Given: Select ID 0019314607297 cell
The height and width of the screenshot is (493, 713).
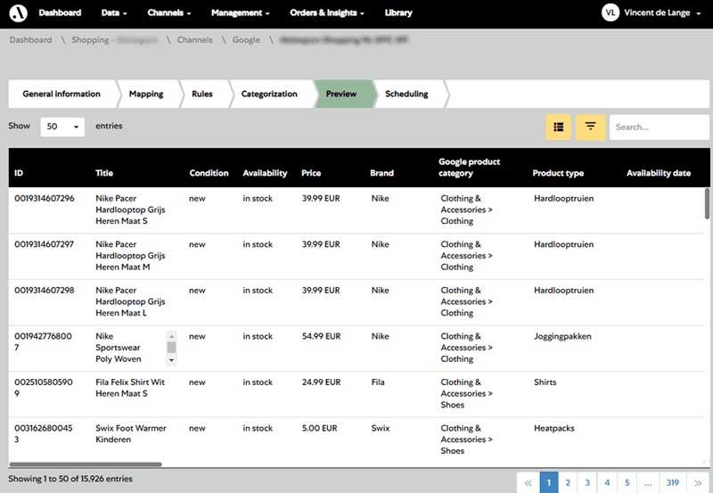Looking at the screenshot, I should click(x=44, y=244).
